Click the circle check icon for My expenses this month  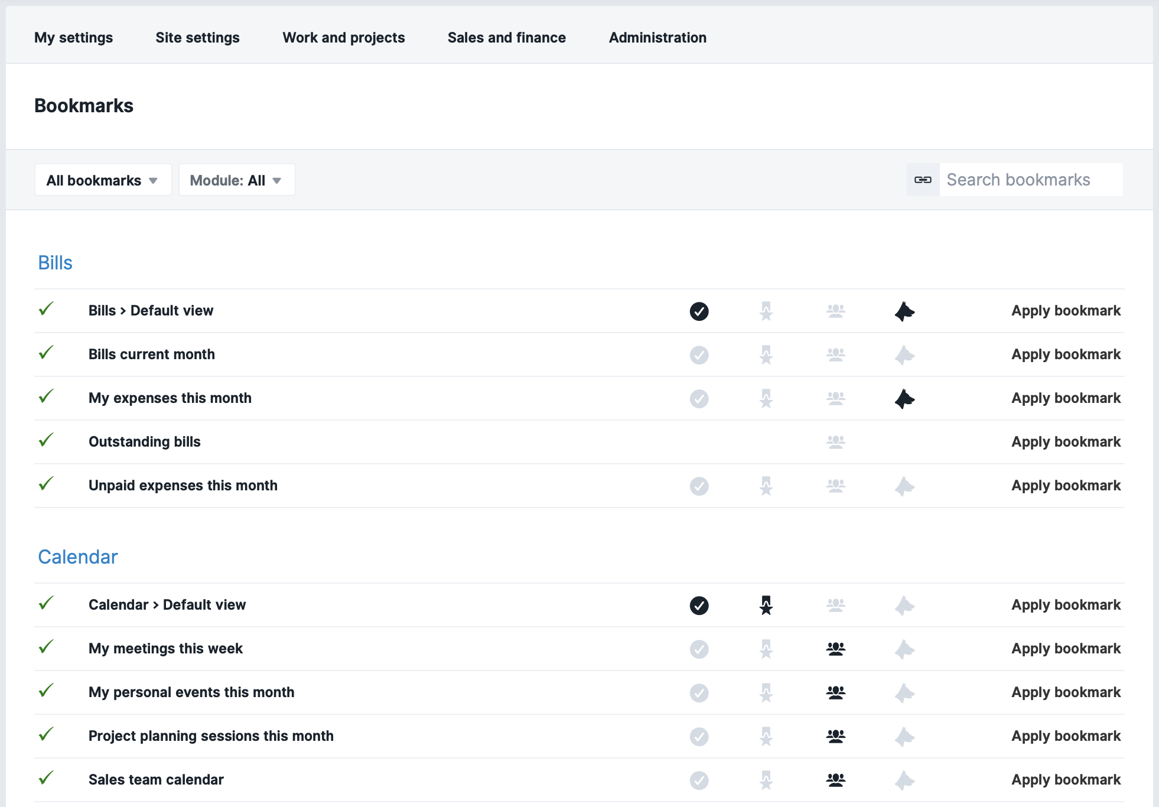[x=699, y=398]
